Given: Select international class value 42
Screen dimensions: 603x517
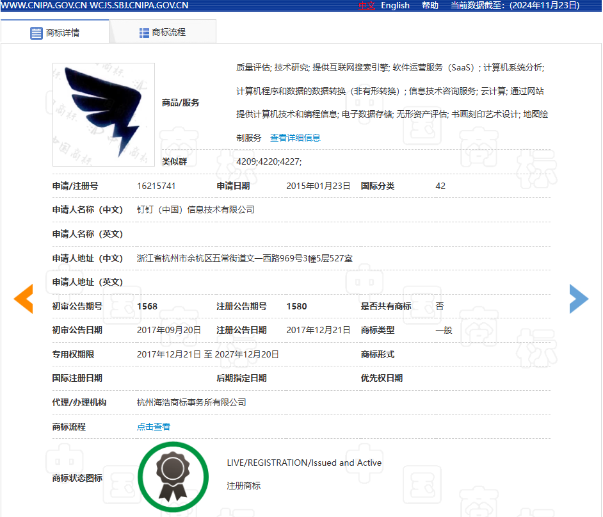Looking at the screenshot, I should point(440,186).
